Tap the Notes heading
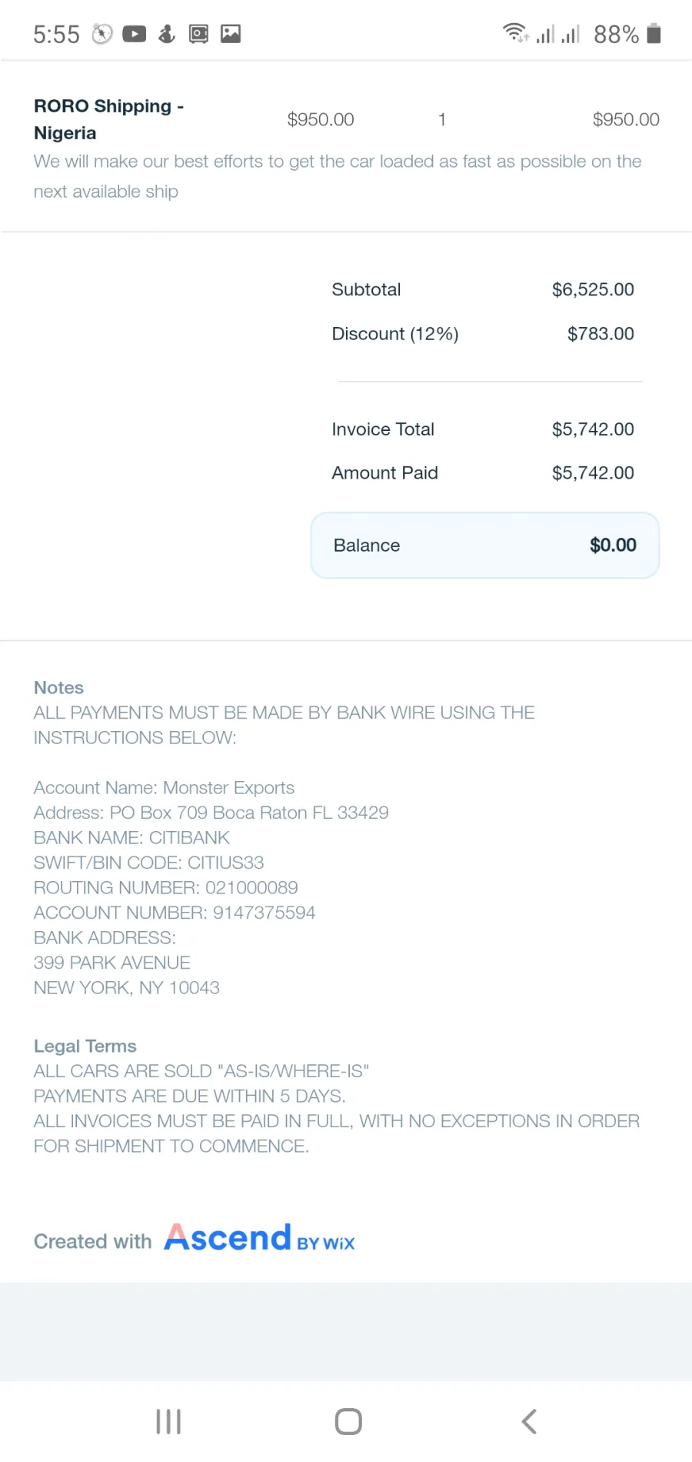This screenshot has width=692, height=1462. tap(58, 688)
